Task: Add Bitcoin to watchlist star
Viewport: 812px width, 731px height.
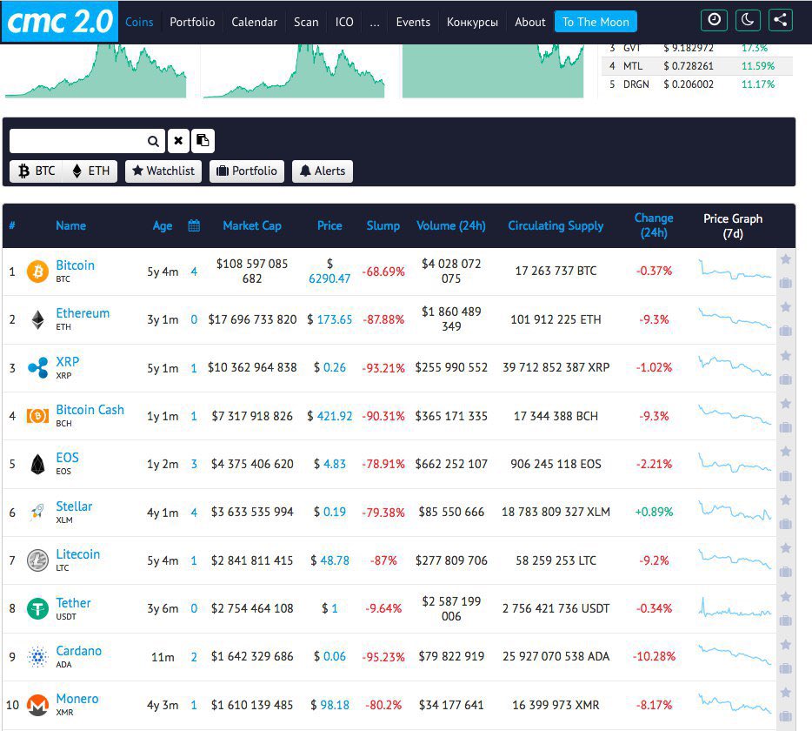Action: click(x=786, y=259)
